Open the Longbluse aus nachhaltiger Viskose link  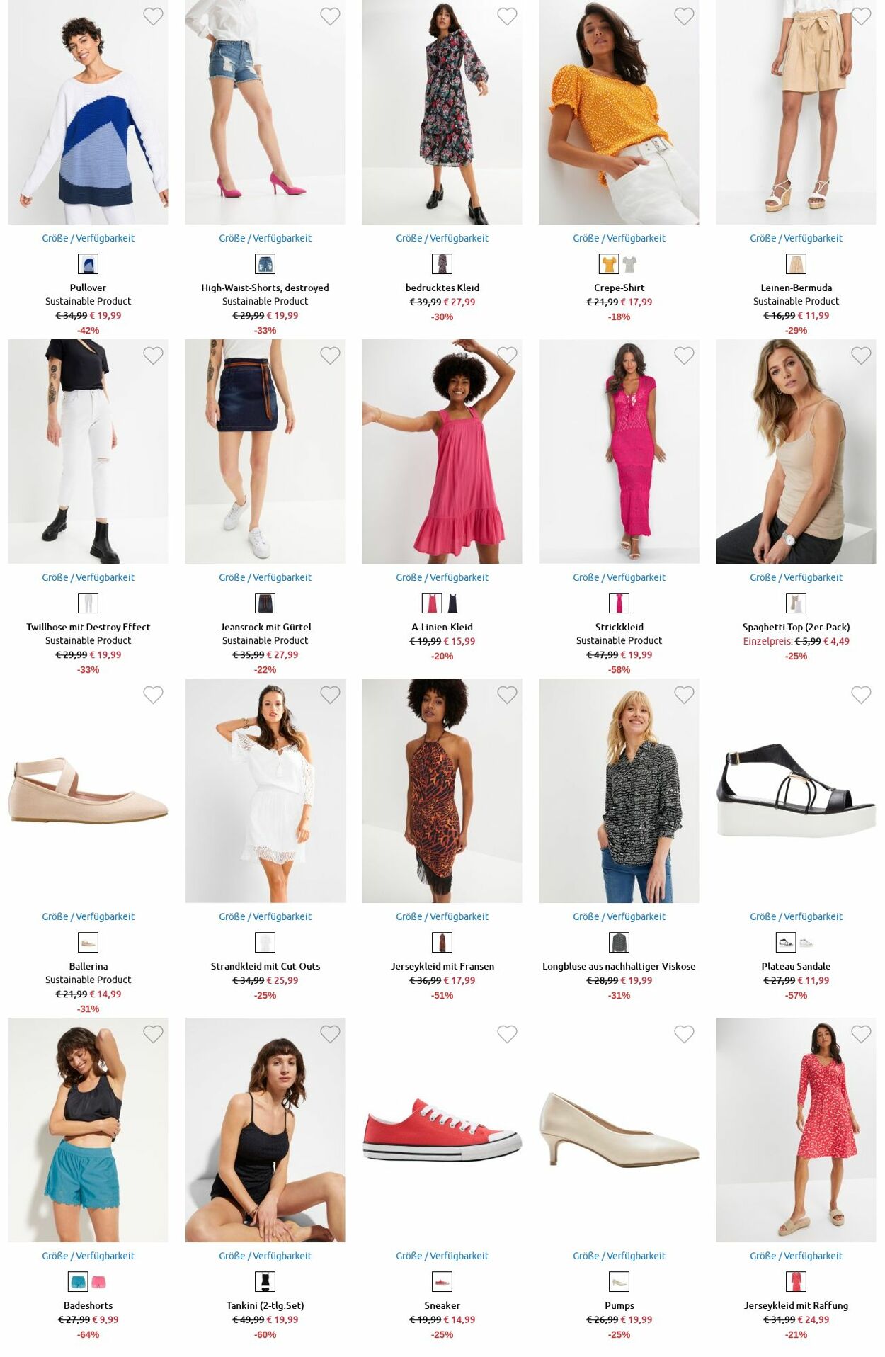coord(619,966)
